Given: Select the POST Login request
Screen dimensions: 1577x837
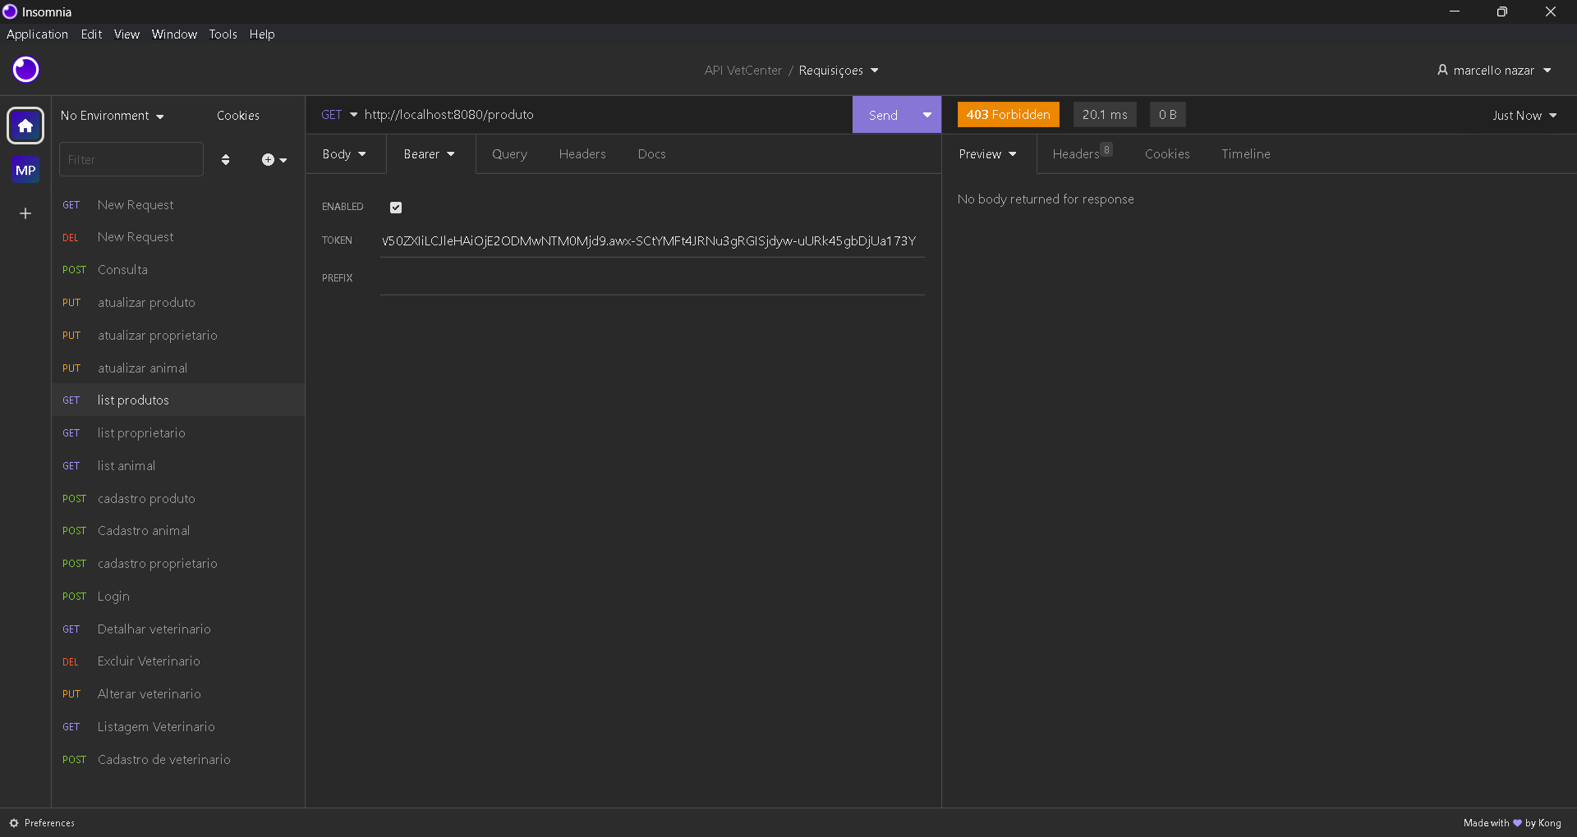Looking at the screenshot, I should tap(178, 597).
